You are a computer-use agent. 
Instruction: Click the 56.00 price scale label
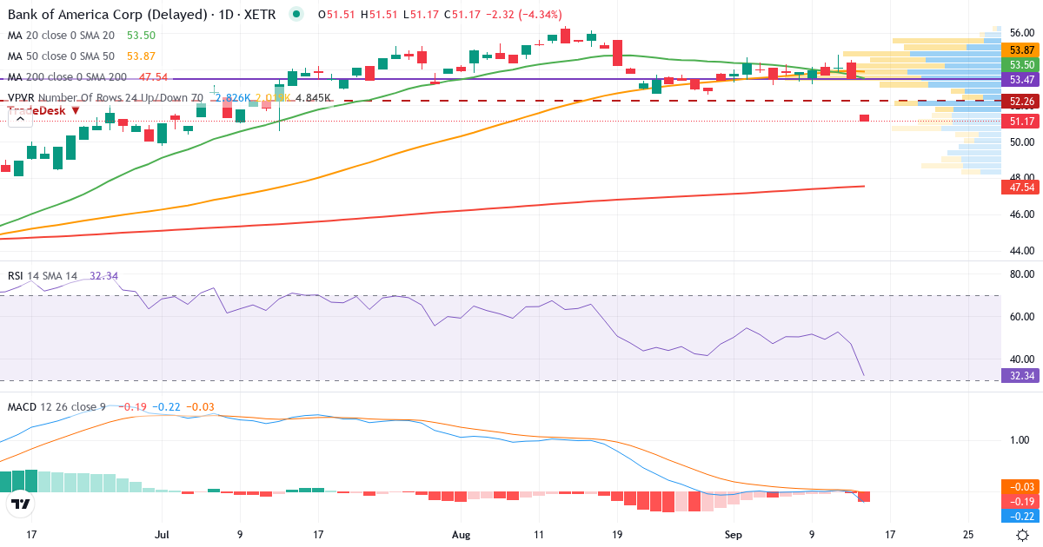1023,31
